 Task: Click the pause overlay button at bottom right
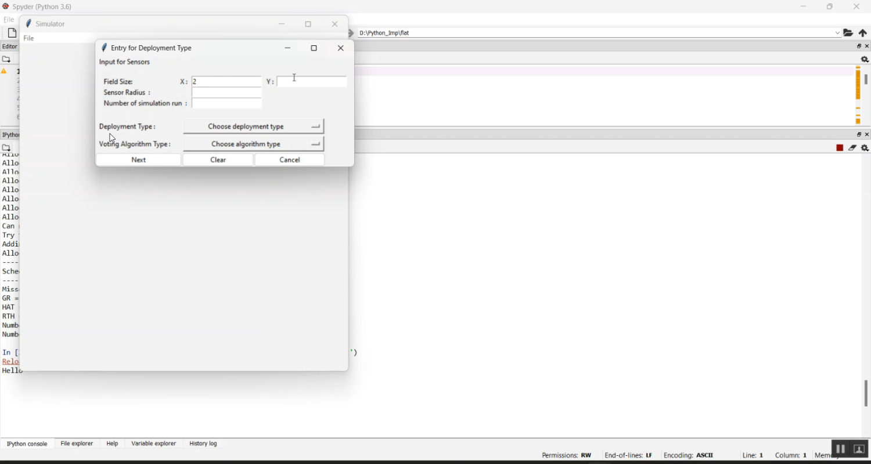(840, 449)
